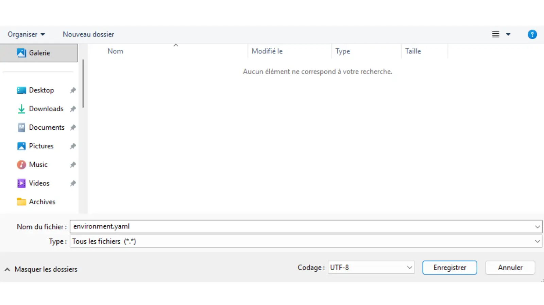Unpin Desktop using its pin icon

(73, 90)
